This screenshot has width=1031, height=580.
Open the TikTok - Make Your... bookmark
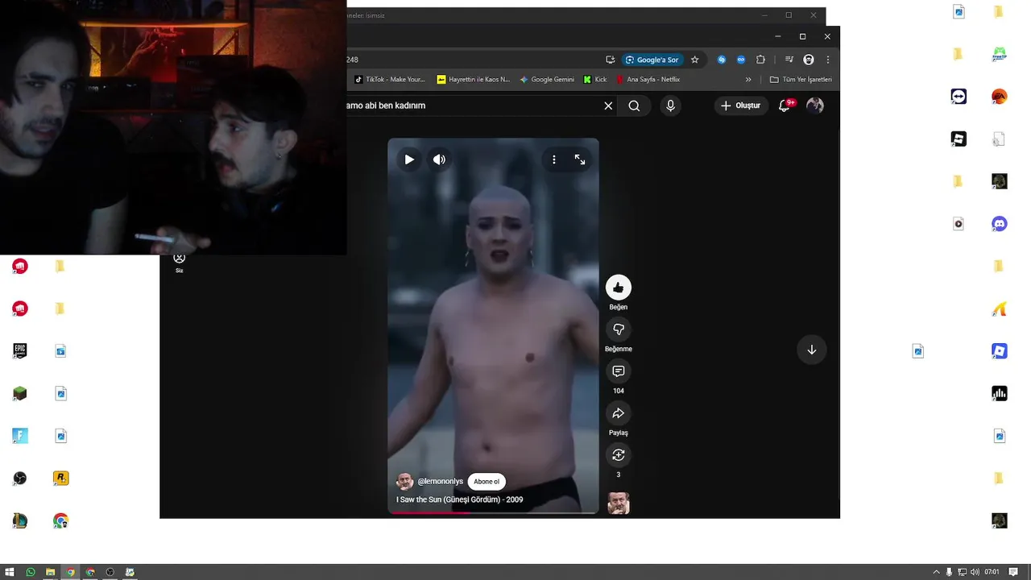coord(391,80)
